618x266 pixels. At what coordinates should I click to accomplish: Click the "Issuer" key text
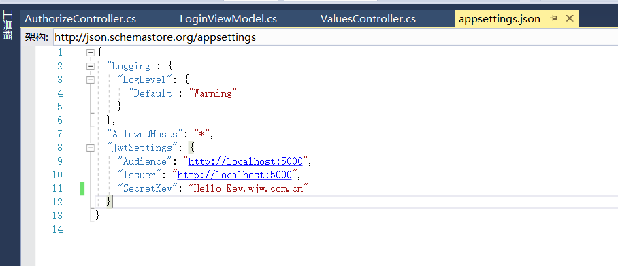click(x=140, y=175)
